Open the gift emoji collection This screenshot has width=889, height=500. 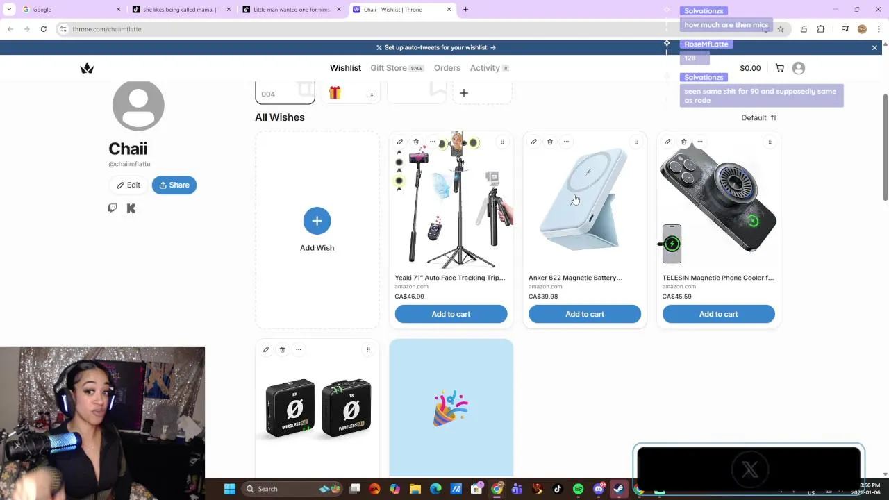click(350, 93)
